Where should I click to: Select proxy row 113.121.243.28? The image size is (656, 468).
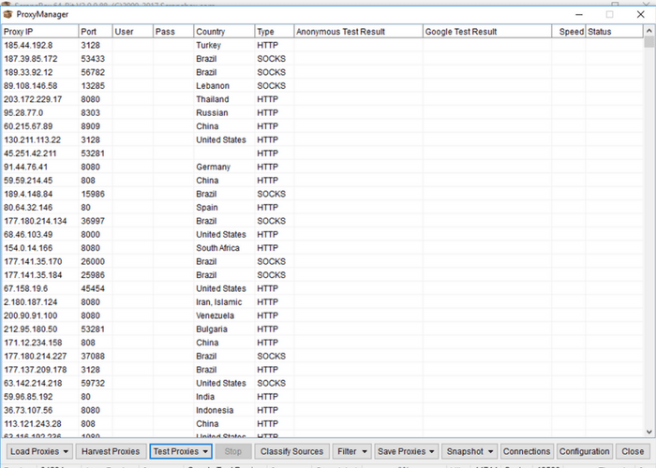point(322,423)
